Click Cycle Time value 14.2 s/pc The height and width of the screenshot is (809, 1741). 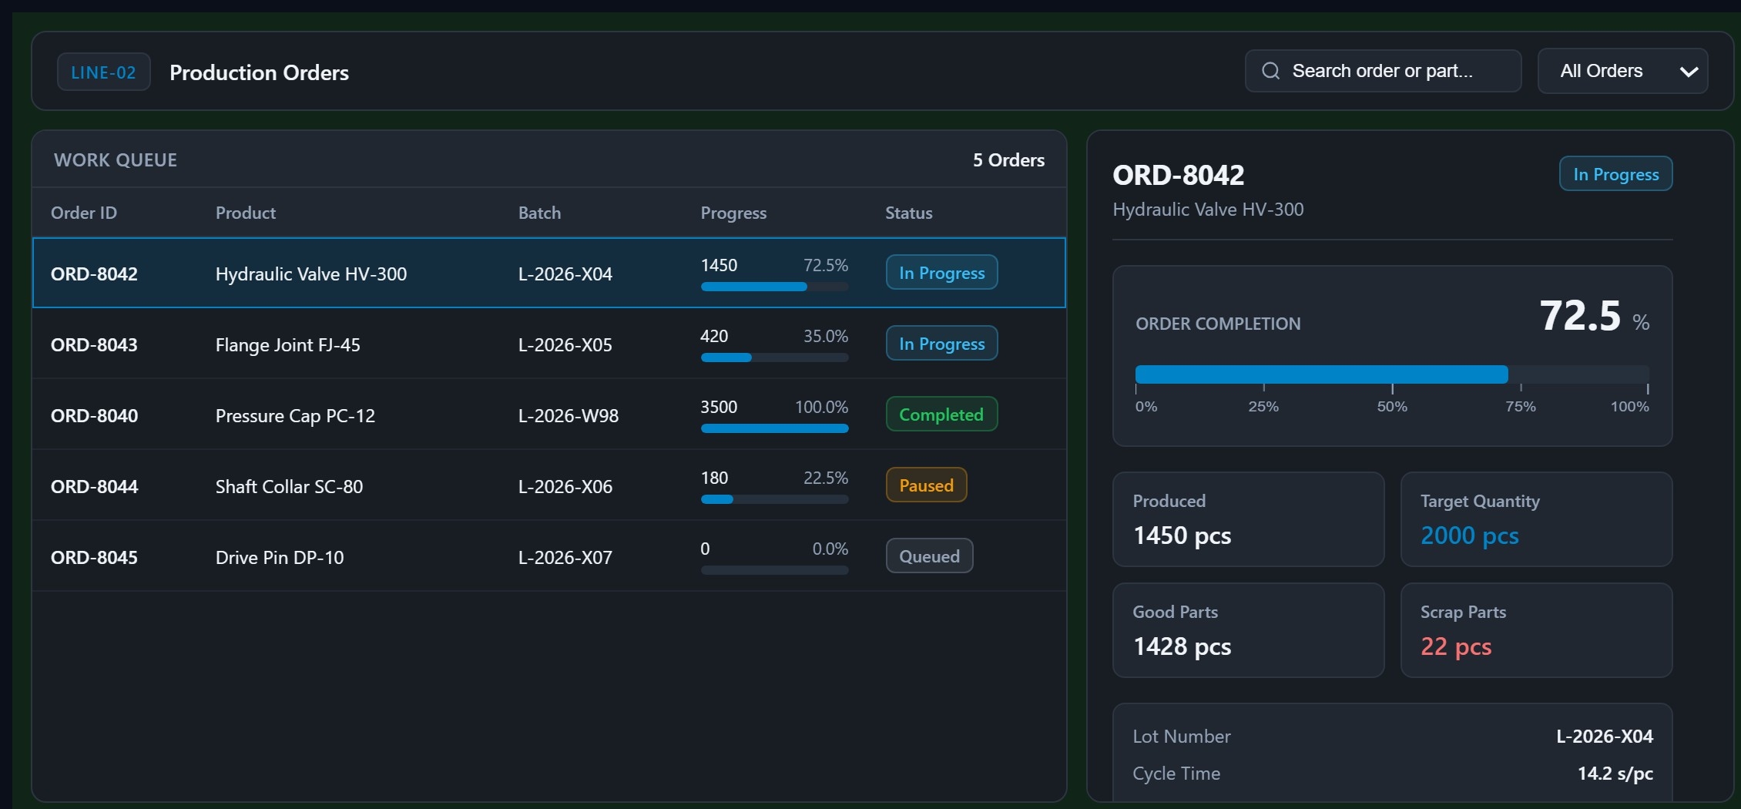click(1615, 774)
